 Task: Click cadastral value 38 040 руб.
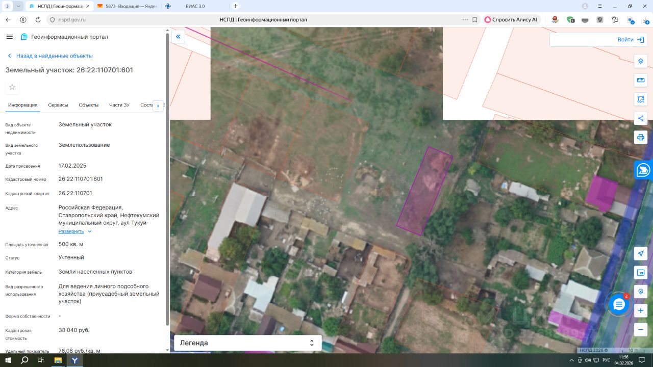(x=74, y=330)
